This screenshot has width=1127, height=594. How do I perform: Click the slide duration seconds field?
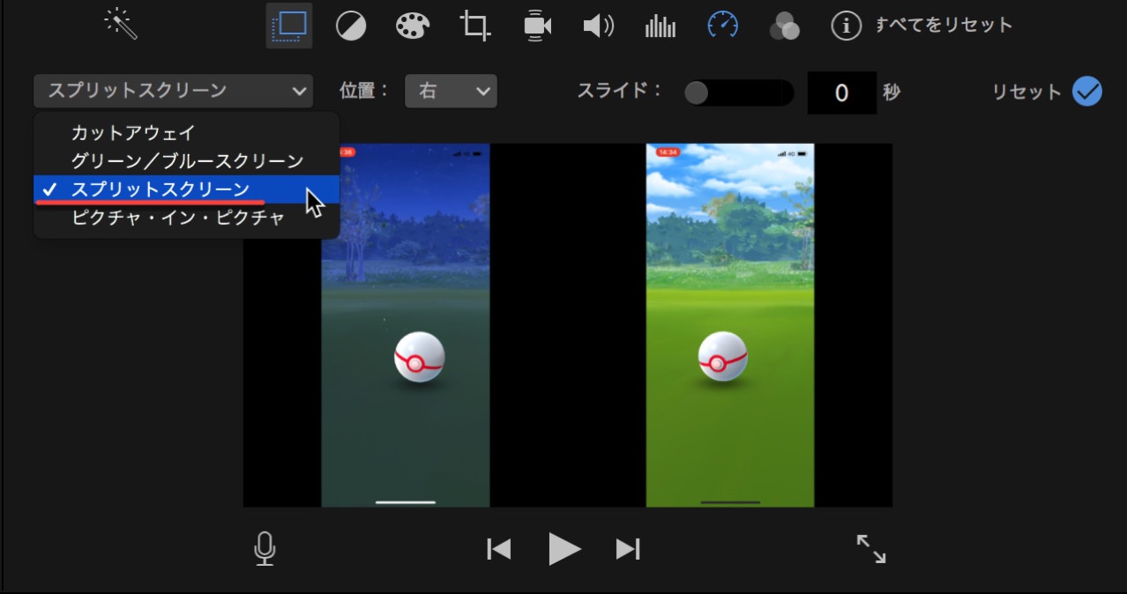(x=841, y=93)
